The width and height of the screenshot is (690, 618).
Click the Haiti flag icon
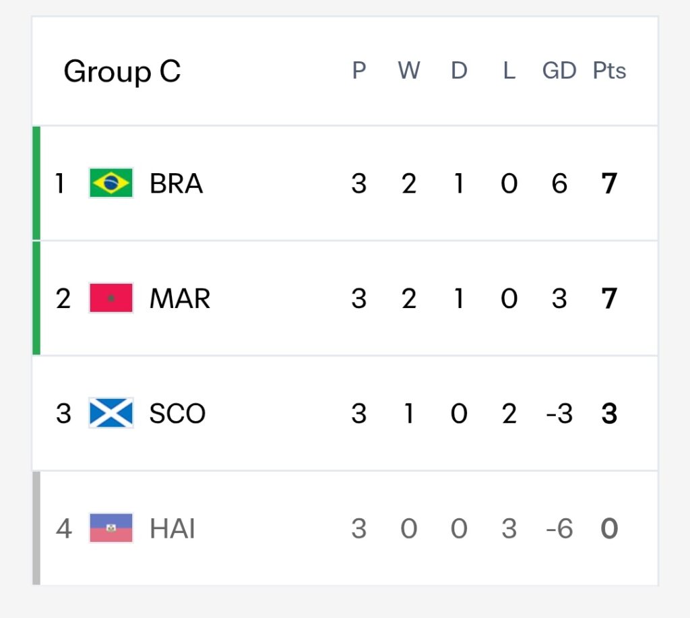111,528
